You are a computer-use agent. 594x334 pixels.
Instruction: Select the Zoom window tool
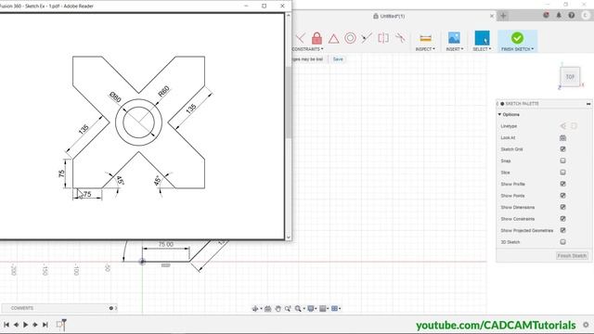click(288, 309)
